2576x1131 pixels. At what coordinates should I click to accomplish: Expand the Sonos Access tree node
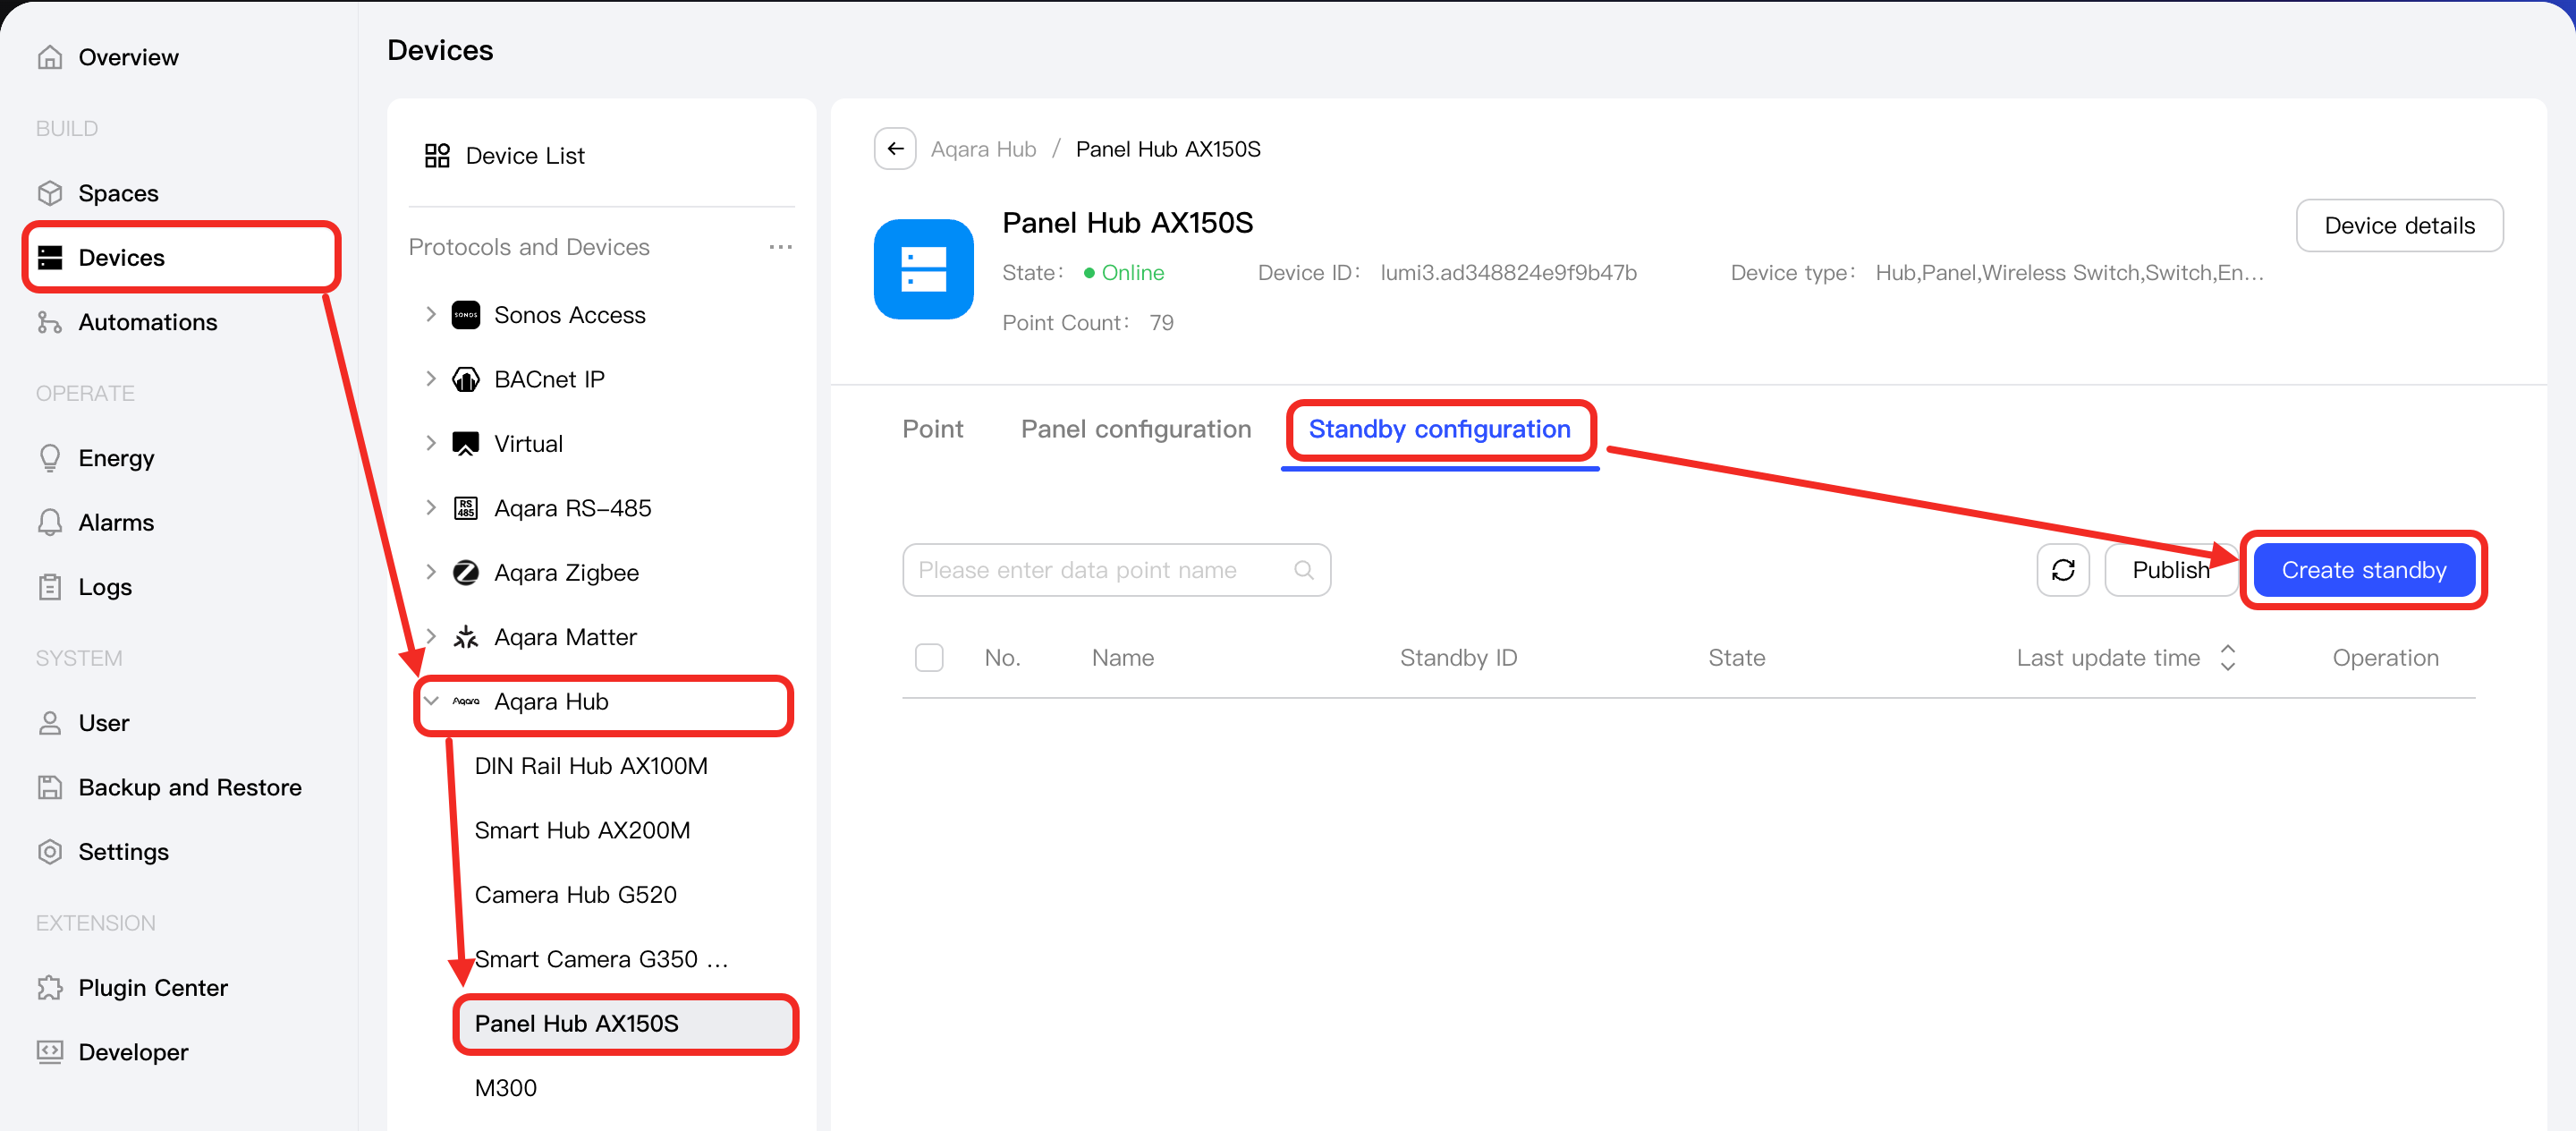[431, 314]
